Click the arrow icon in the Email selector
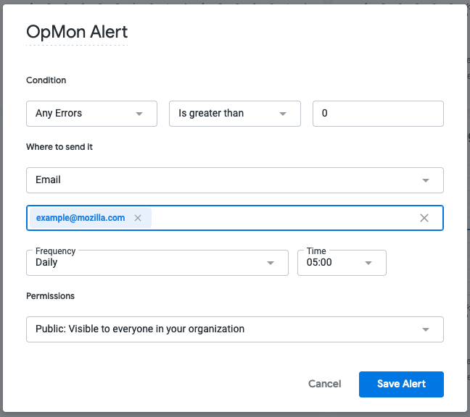Viewport: 470px width, 417px height. point(425,180)
